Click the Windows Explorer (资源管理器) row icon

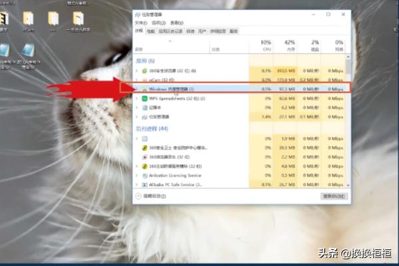(x=144, y=89)
